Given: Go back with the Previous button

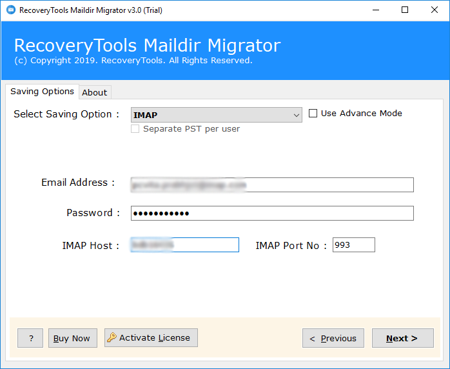Looking at the screenshot, I should [x=333, y=338].
